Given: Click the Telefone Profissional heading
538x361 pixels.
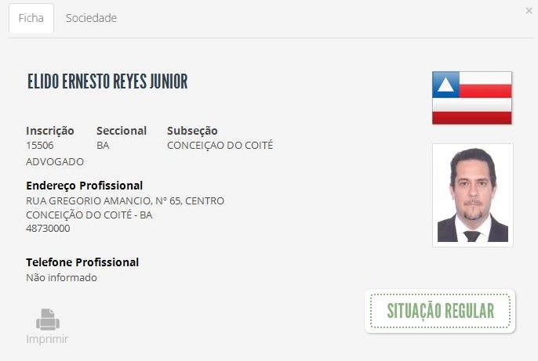Looking at the screenshot, I should 82,262.
